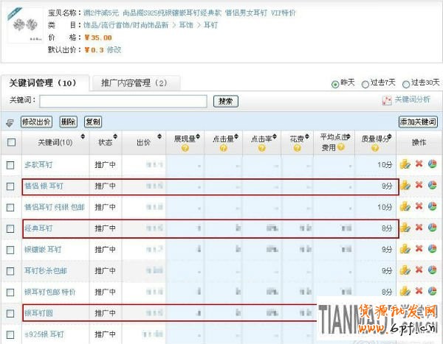Click the help icon under 质量得分
Viewport: 443px width, 344px height.
377,148
